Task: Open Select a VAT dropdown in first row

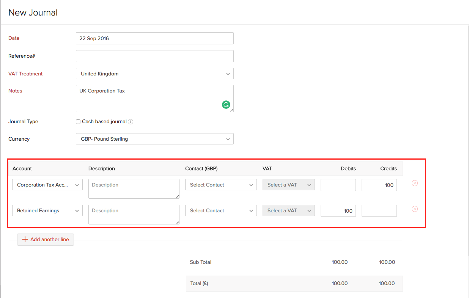Action: click(288, 185)
